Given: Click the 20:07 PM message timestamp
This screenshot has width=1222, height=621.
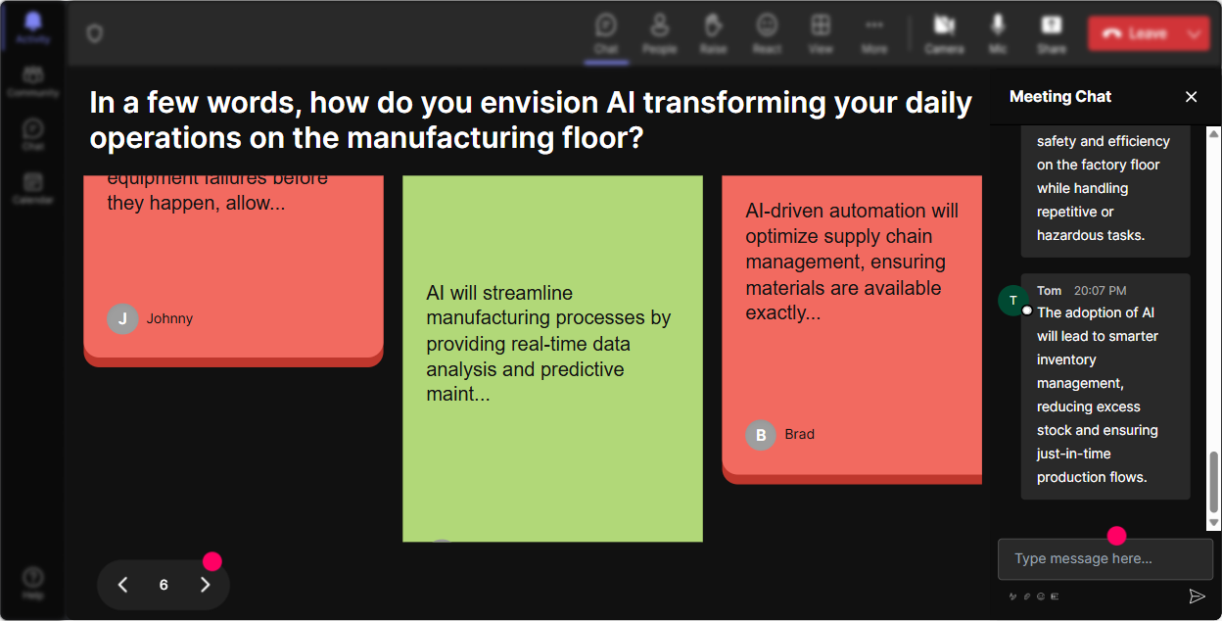Looking at the screenshot, I should 1100,291.
